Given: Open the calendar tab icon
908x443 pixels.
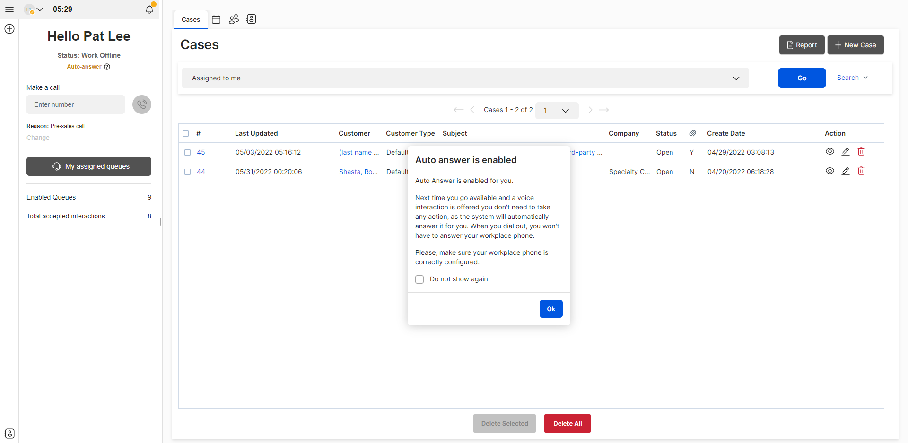Looking at the screenshot, I should pos(216,19).
